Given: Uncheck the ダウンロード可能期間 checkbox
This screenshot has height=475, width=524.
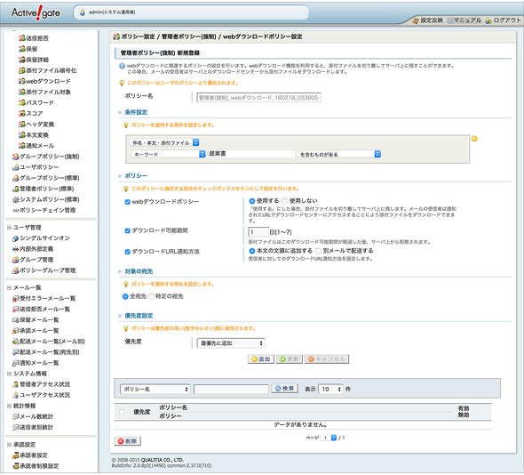Looking at the screenshot, I should tap(127, 230).
